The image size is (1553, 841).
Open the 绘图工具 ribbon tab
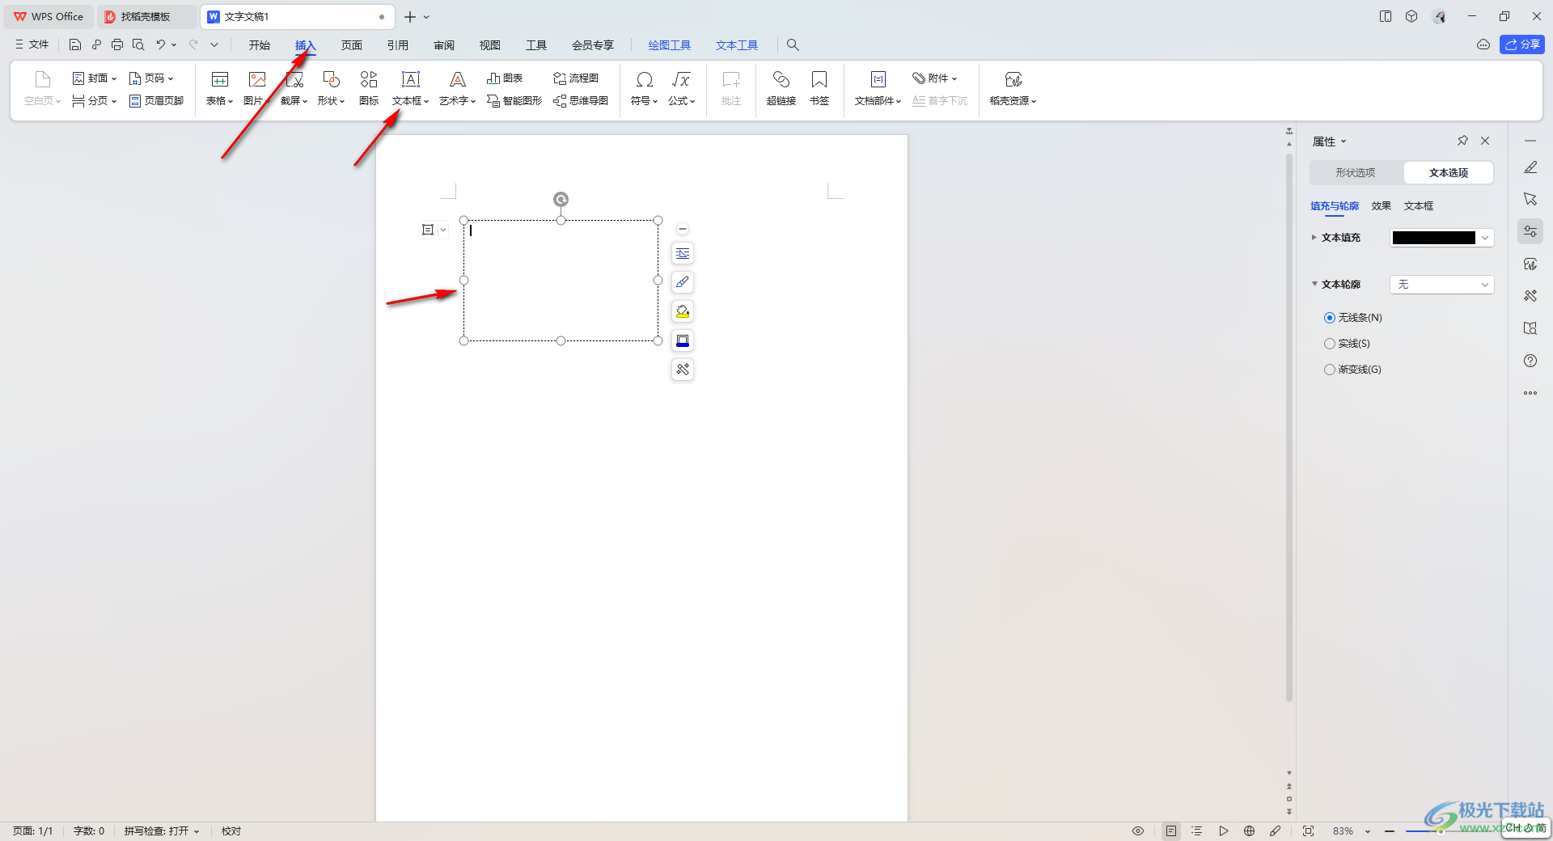tap(670, 45)
